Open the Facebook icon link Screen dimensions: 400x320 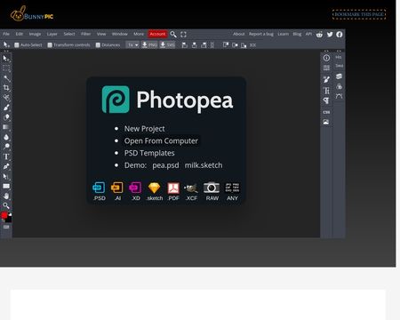pyautogui.click(x=340, y=35)
